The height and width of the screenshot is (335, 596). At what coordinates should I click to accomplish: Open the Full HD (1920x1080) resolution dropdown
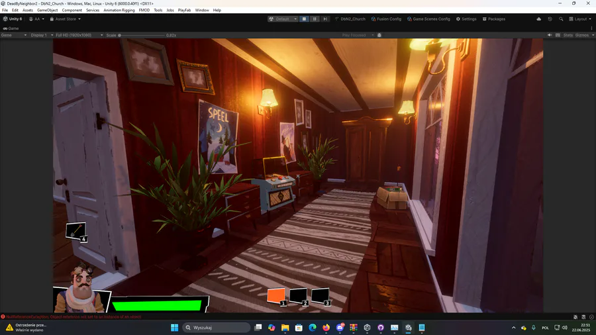click(79, 35)
